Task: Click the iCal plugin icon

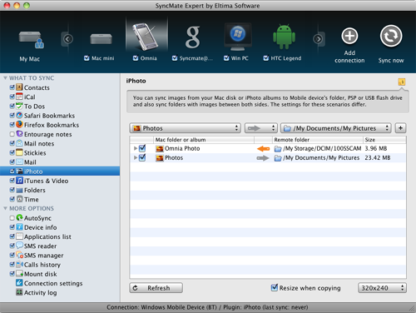Action: [x=19, y=97]
